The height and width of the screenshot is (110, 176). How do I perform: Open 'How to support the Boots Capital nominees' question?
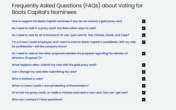(67, 21)
